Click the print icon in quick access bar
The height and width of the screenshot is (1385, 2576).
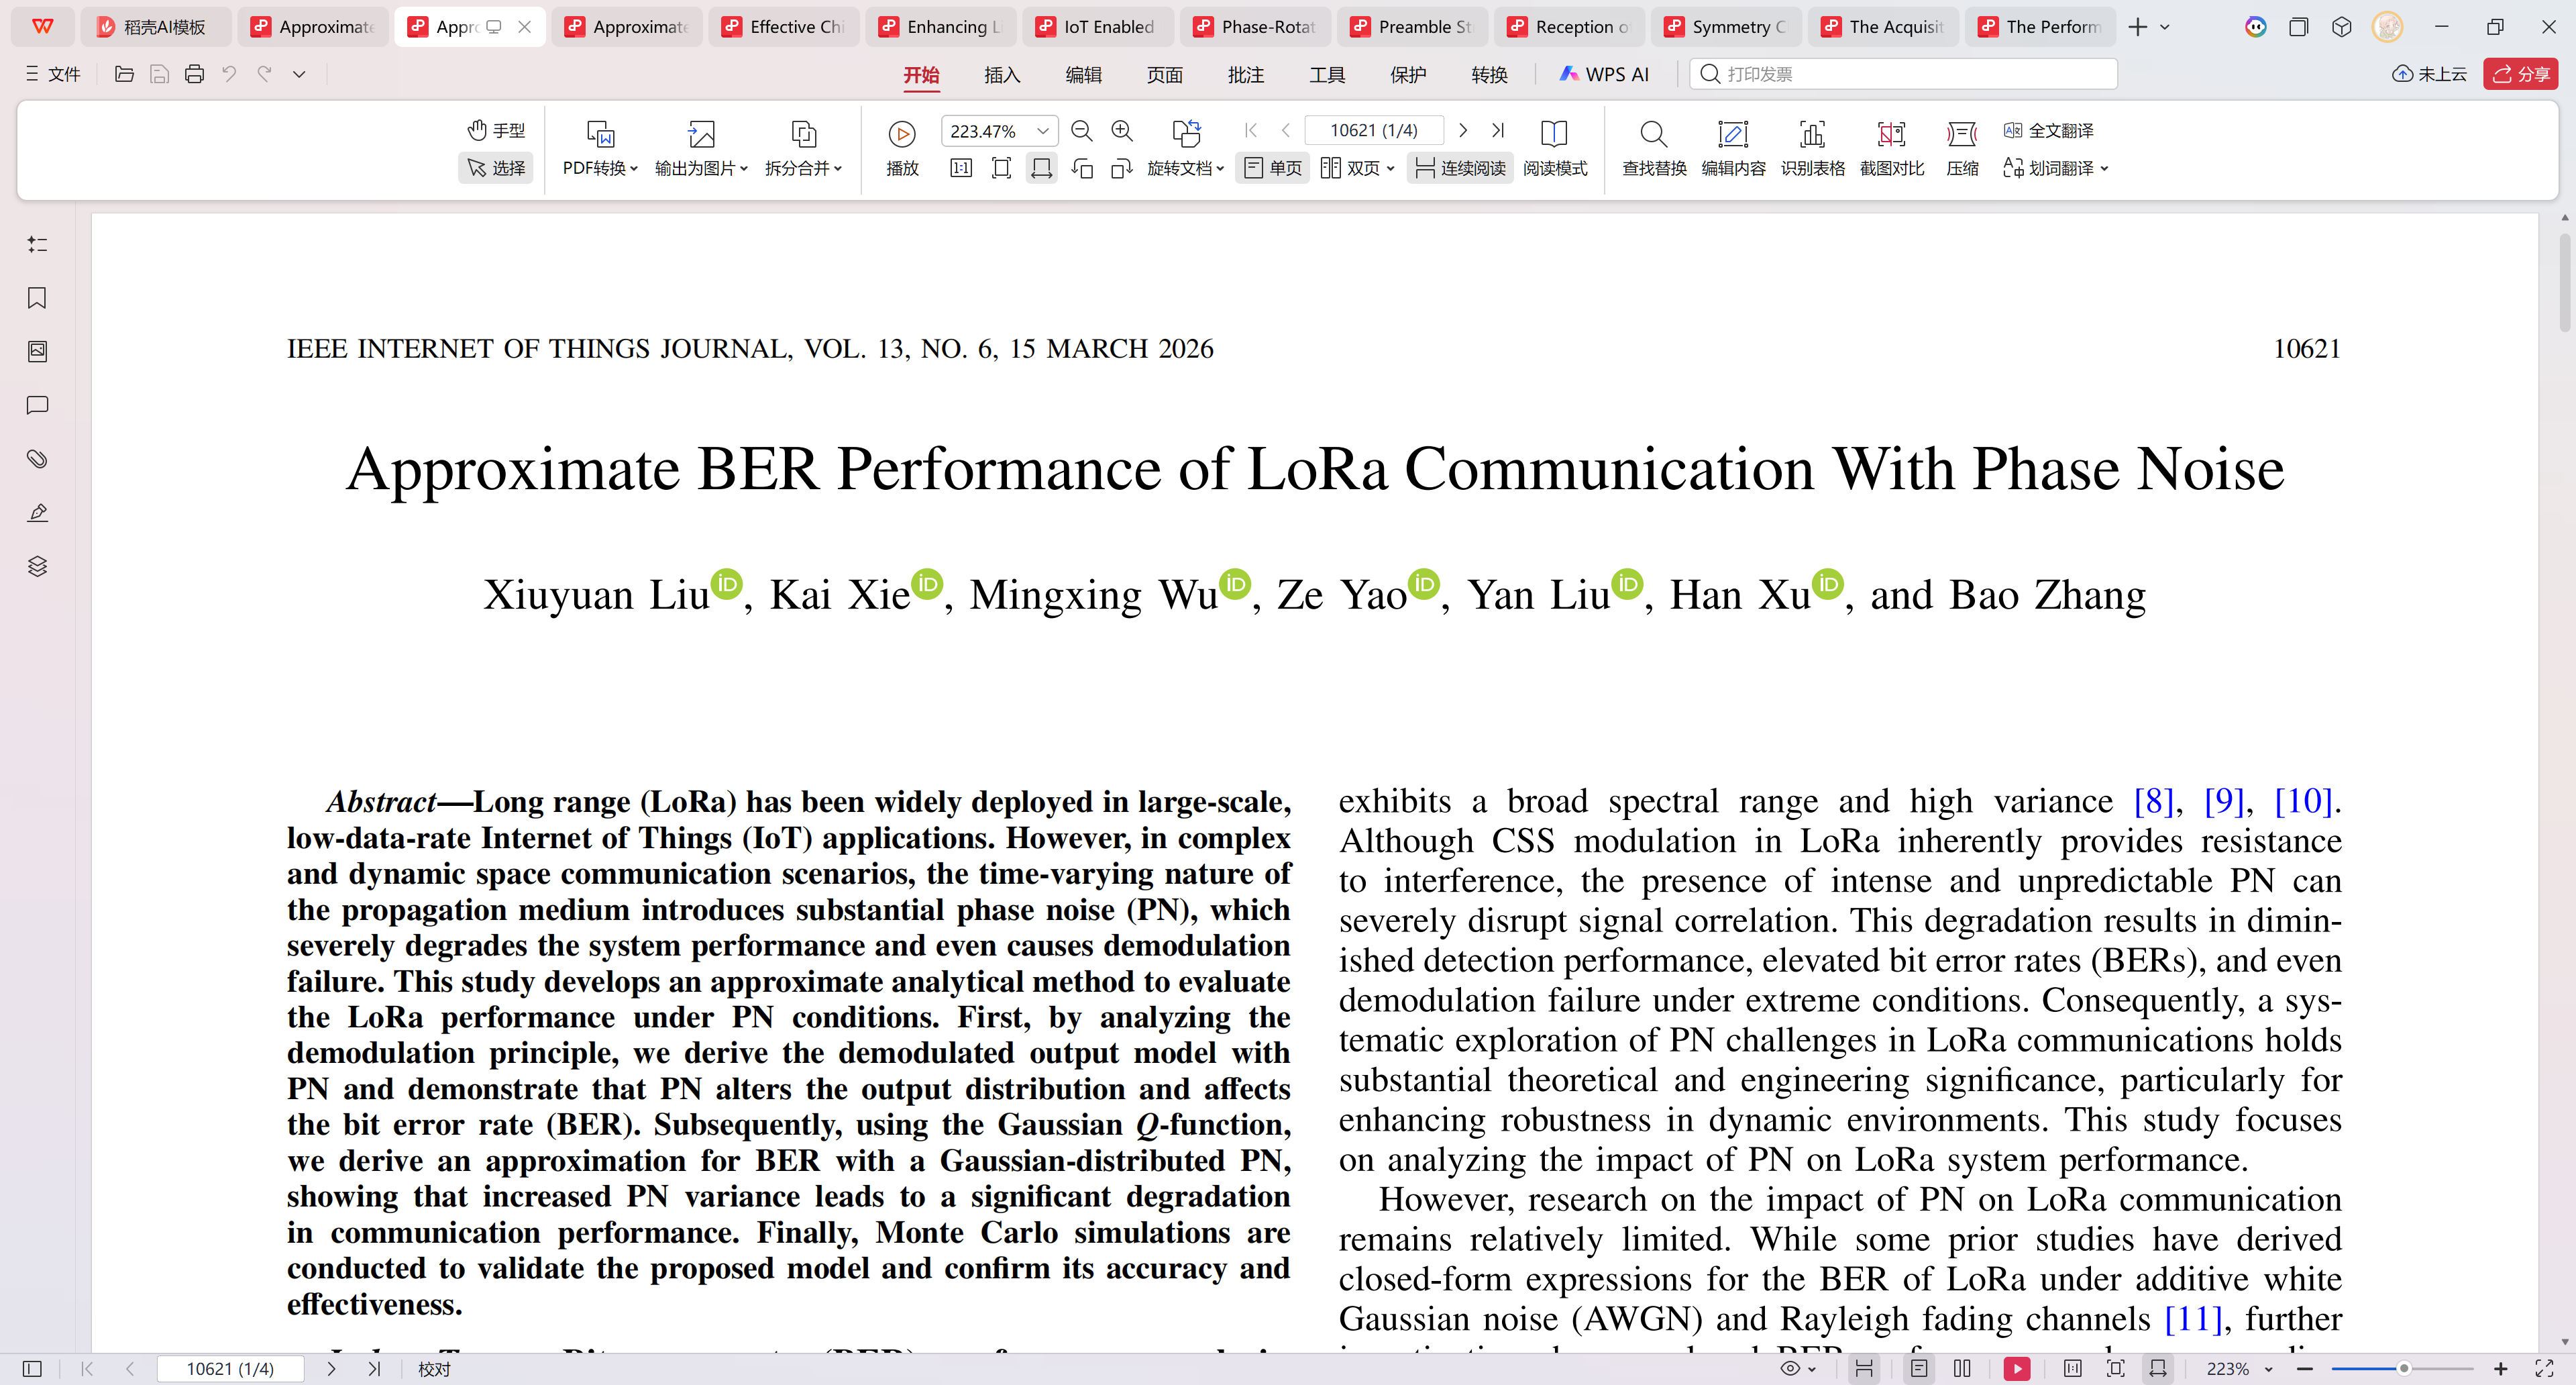(195, 74)
